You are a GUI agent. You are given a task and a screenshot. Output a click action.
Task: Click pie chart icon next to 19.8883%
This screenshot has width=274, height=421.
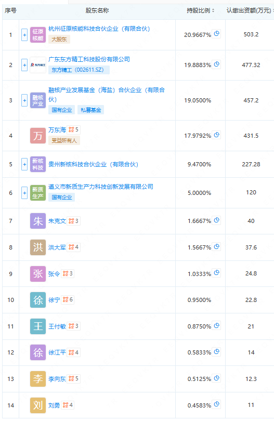(216, 64)
